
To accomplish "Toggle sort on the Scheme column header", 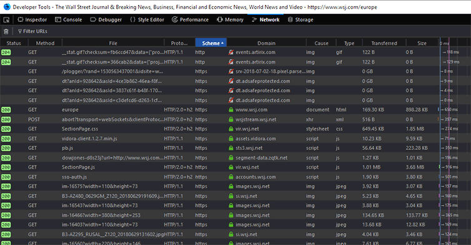I will click(211, 43).
